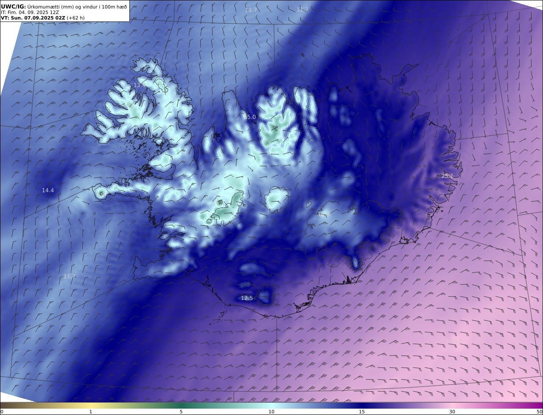Click the "VT: Sun. 07.09.2025 02Z" valid time

point(33,18)
